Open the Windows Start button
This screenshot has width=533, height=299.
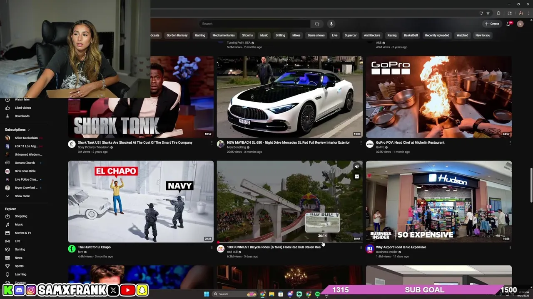(x=207, y=294)
